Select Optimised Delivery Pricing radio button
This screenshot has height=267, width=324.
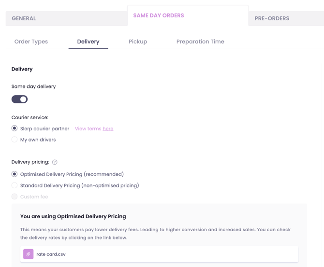coord(15,174)
